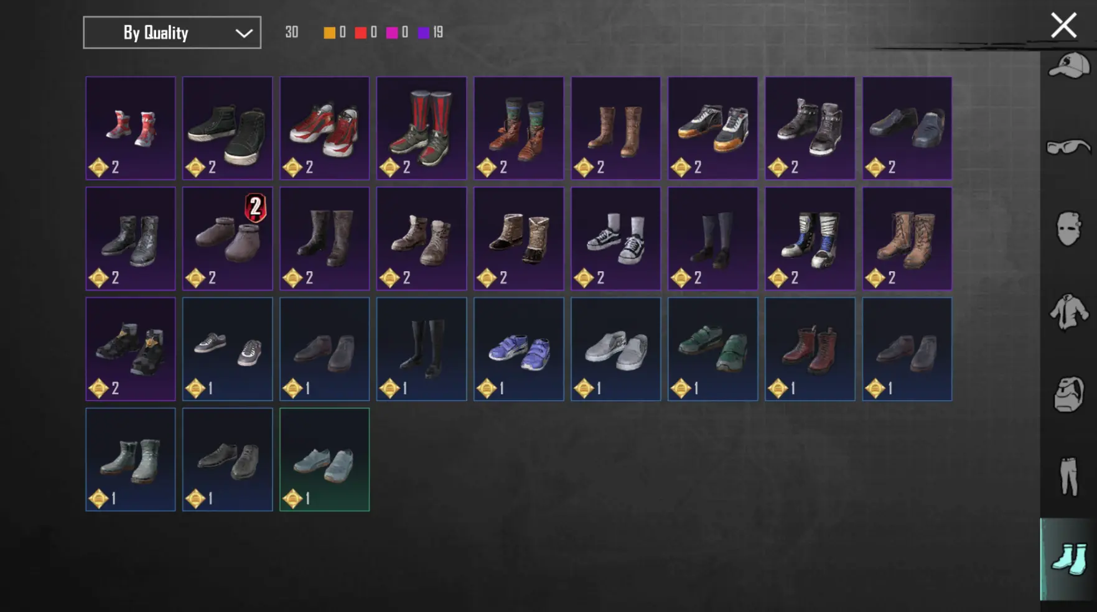Select the tall red striped socks shoes

click(x=421, y=128)
